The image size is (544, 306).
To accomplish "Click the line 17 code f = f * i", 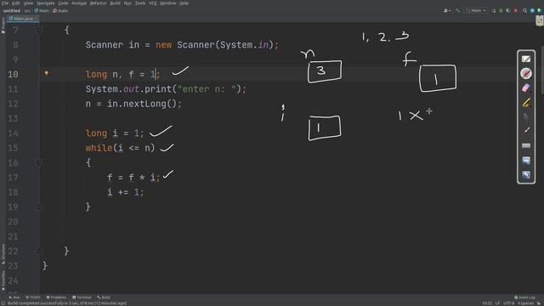I will [x=133, y=178].
